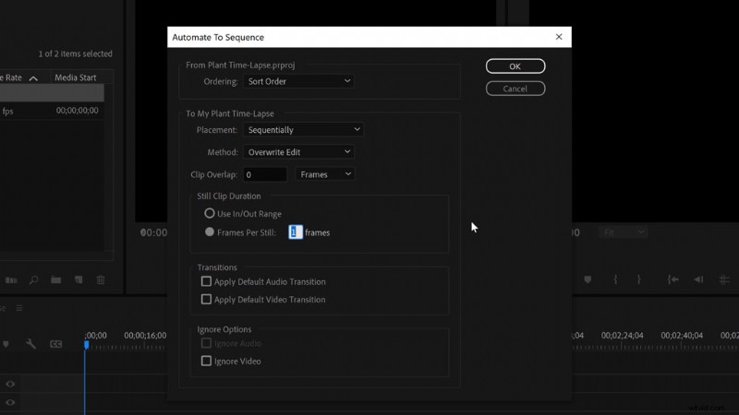The width and height of the screenshot is (739, 415).
Task: Expand the Placement dropdown set to Sequentially
Action: coord(304,130)
